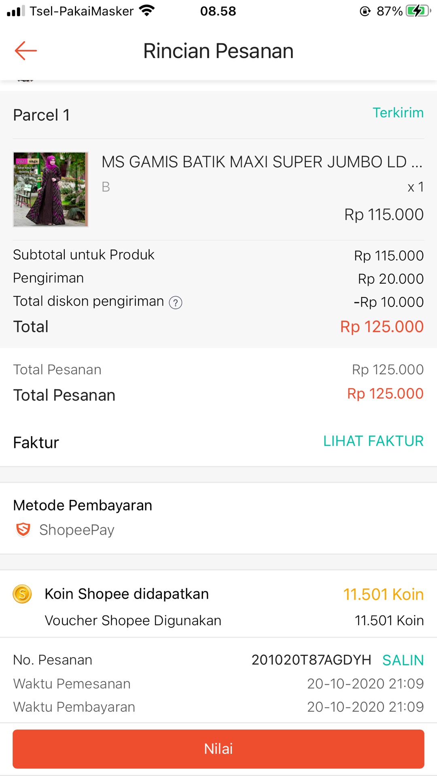Viewport: 437px width, 776px height.
Task: Copy order number with SALIN
Action: pos(403,660)
